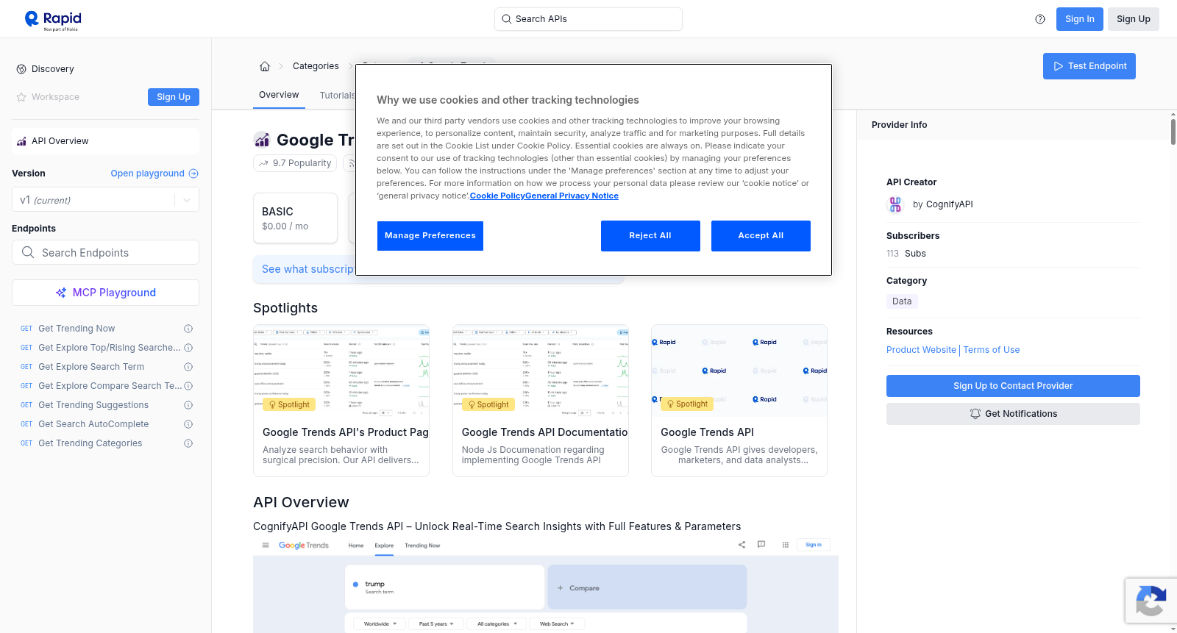Viewport: 1177px width, 633px height.
Task: Click info icon for Get Trending Categories
Action: [x=188, y=443]
